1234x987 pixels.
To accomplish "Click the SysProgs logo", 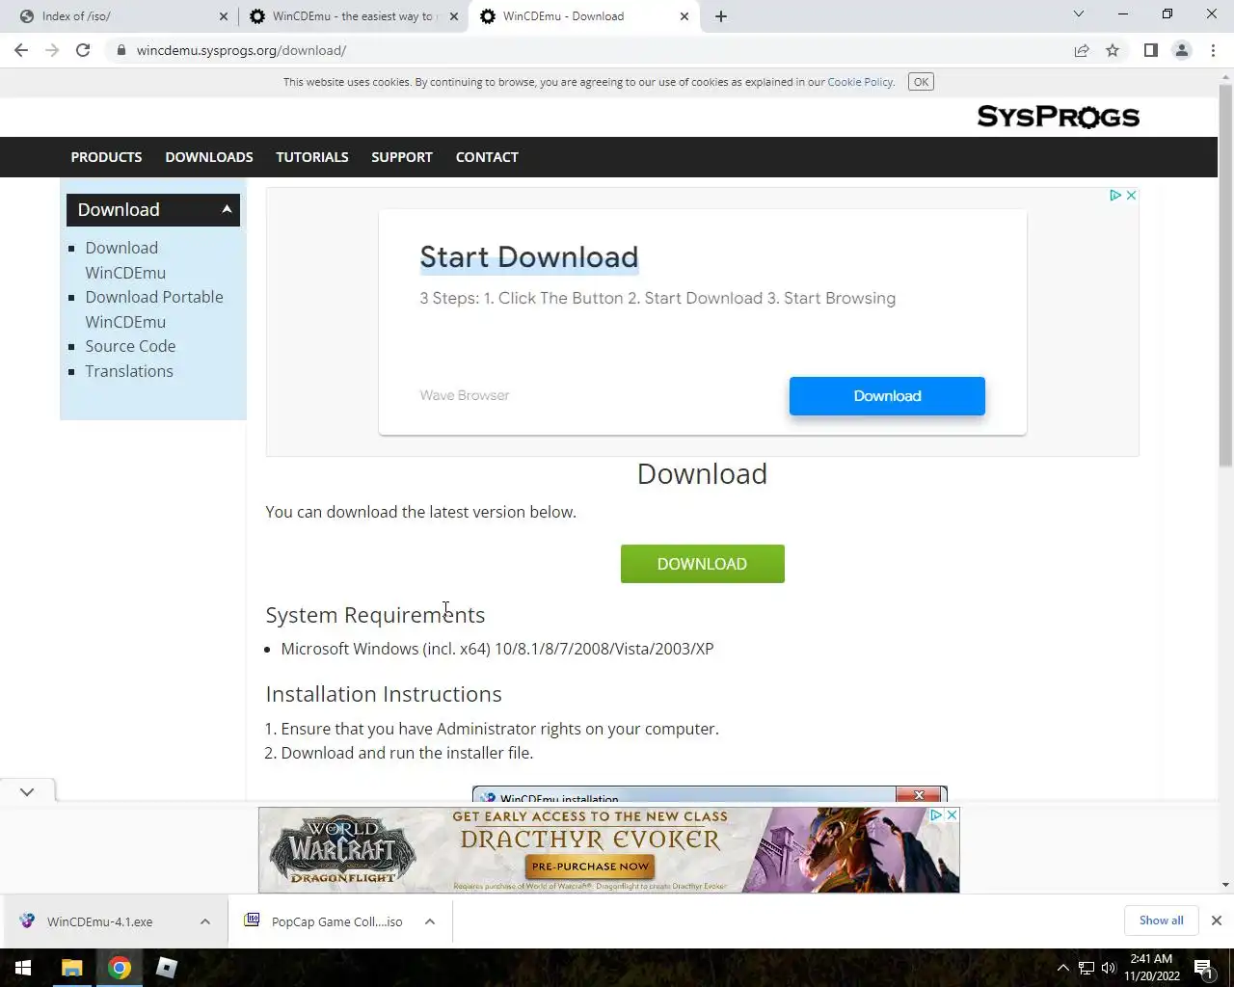I will 1058,117.
